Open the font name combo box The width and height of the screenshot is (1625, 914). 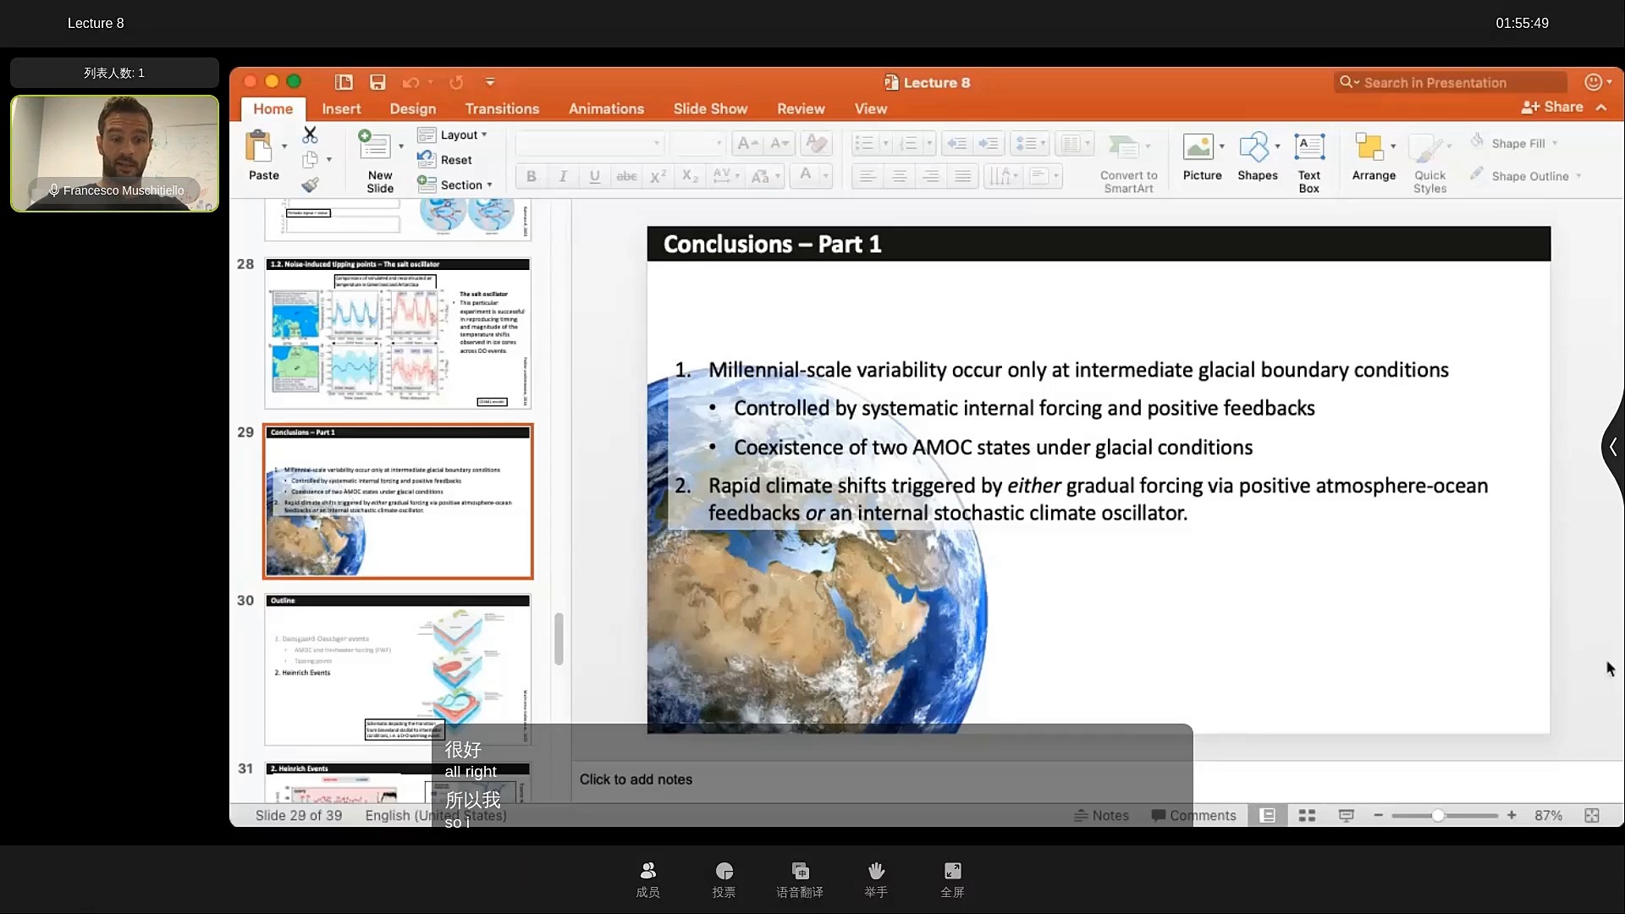(590, 143)
